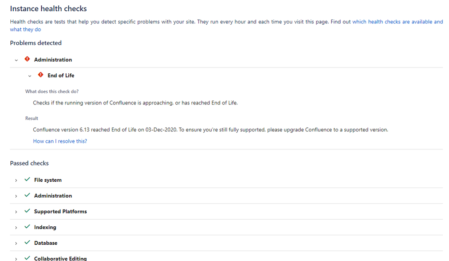
Task: Collapse the Administration problems section chevron
Action: (x=16, y=60)
